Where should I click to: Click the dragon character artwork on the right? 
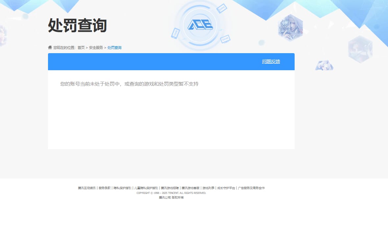[291, 26]
